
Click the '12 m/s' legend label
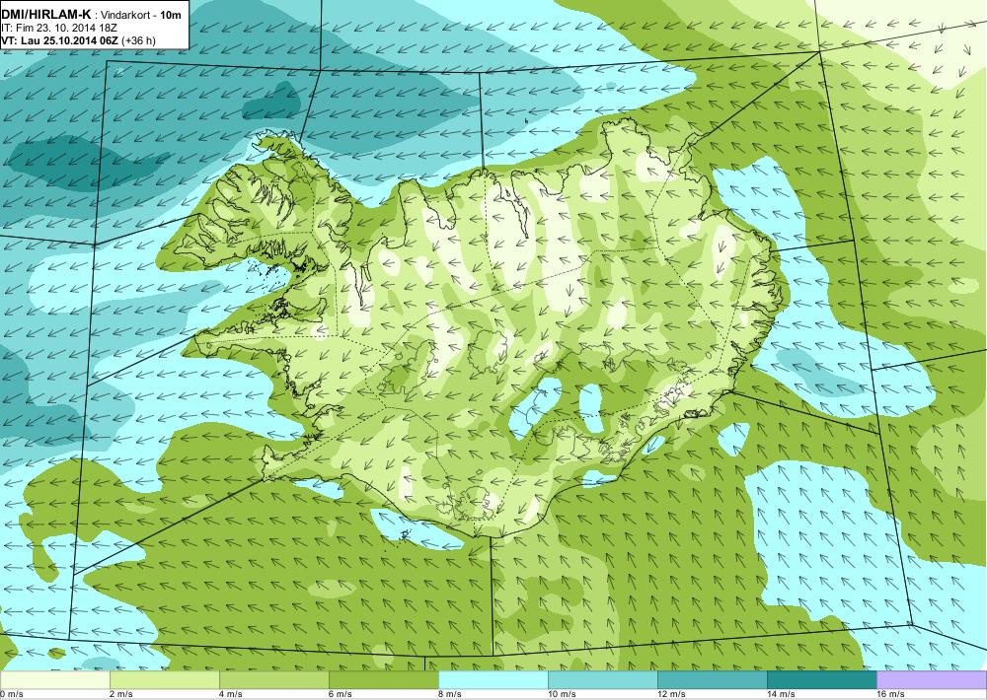pyautogui.click(x=671, y=694)
